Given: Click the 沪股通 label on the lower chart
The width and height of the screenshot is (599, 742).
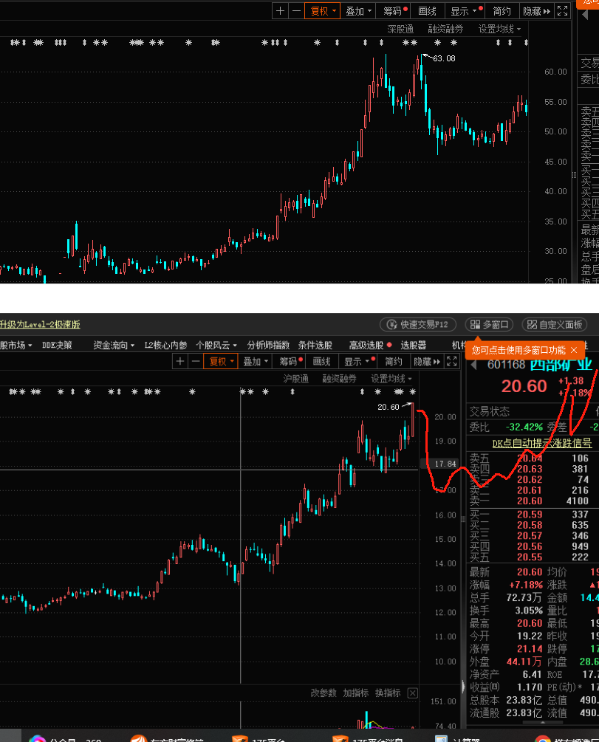Looking at the screenshot, I should click(x=295, y=379).
